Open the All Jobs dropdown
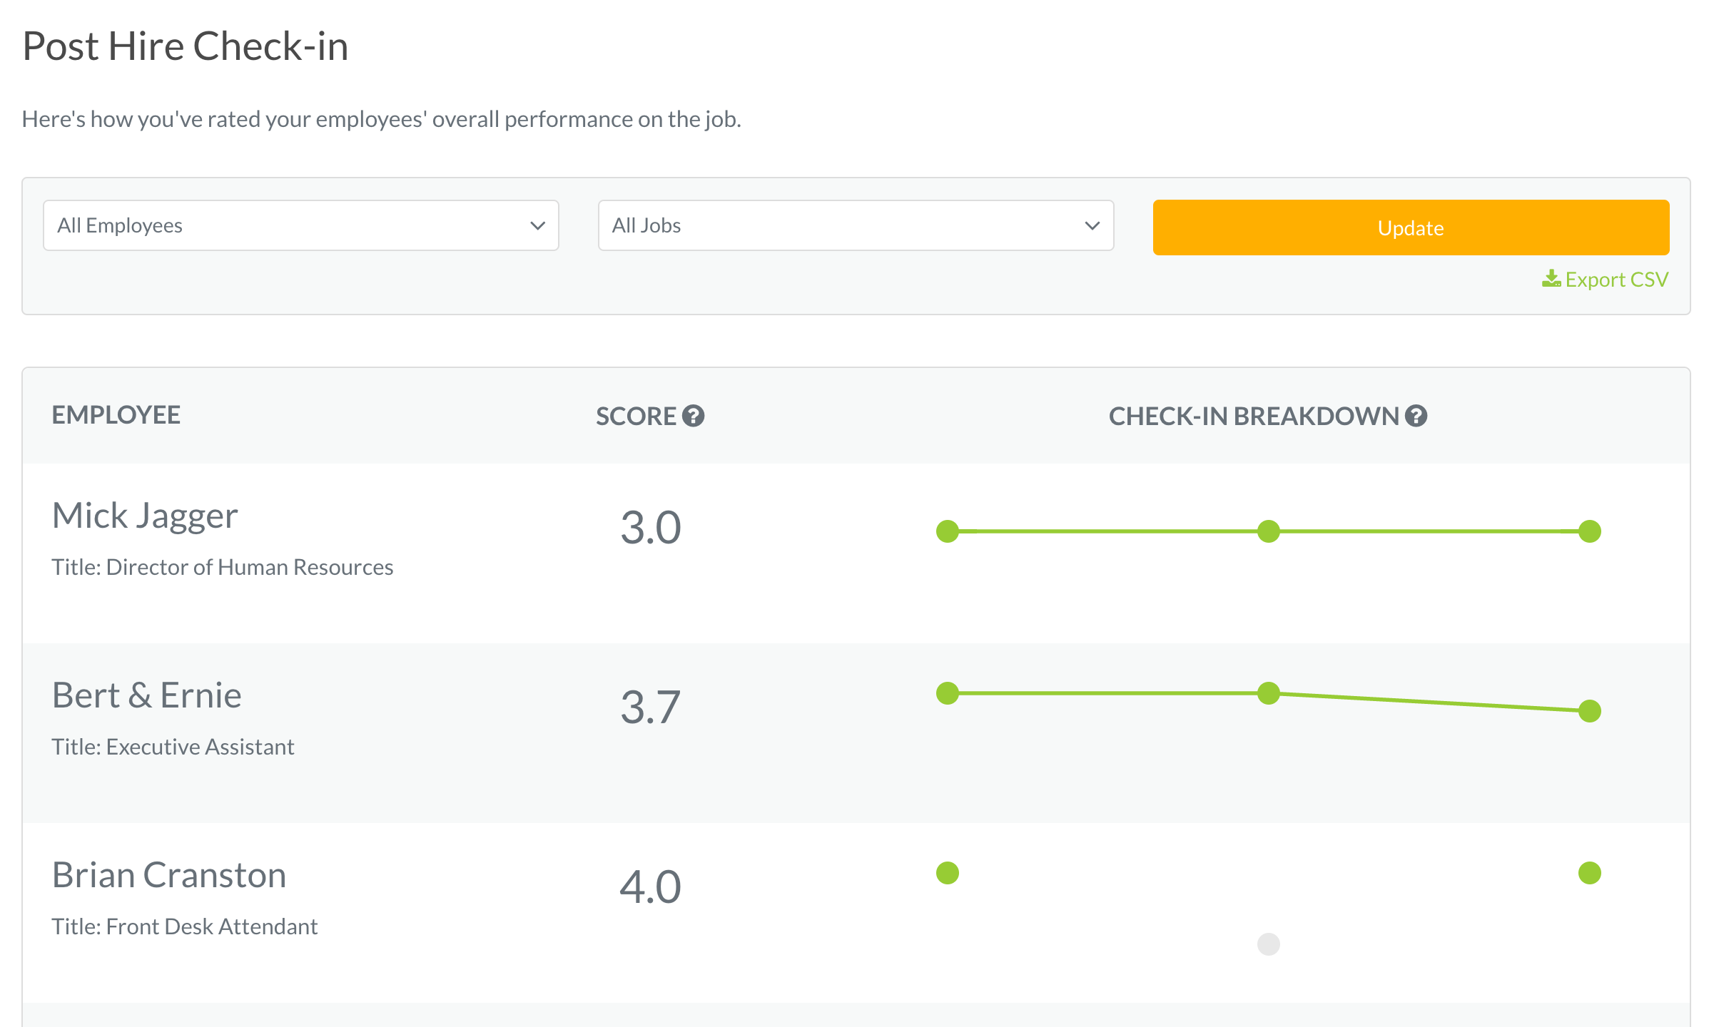 [x=856, y=225]
